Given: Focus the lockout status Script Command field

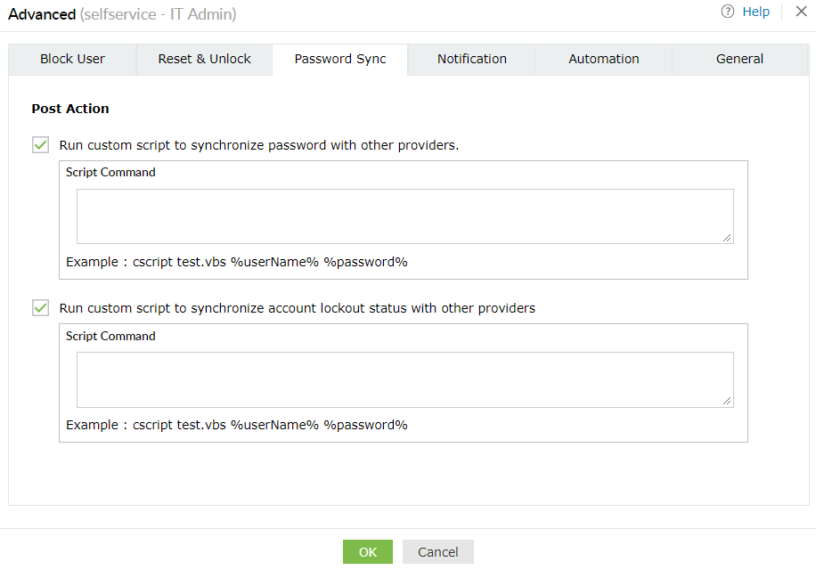Looking at the screenshot, I should [404, 379].
